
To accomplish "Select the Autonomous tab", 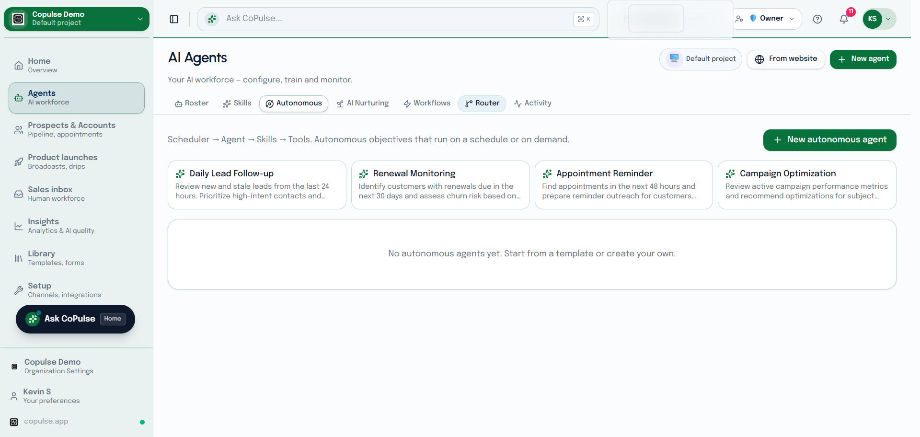I will coord(294,103).
